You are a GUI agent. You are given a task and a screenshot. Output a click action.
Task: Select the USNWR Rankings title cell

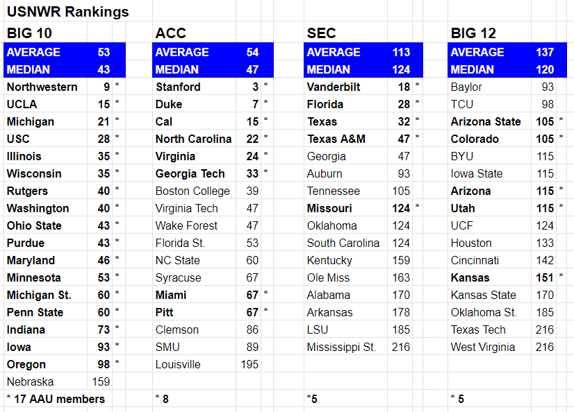[x=68, y=12]
